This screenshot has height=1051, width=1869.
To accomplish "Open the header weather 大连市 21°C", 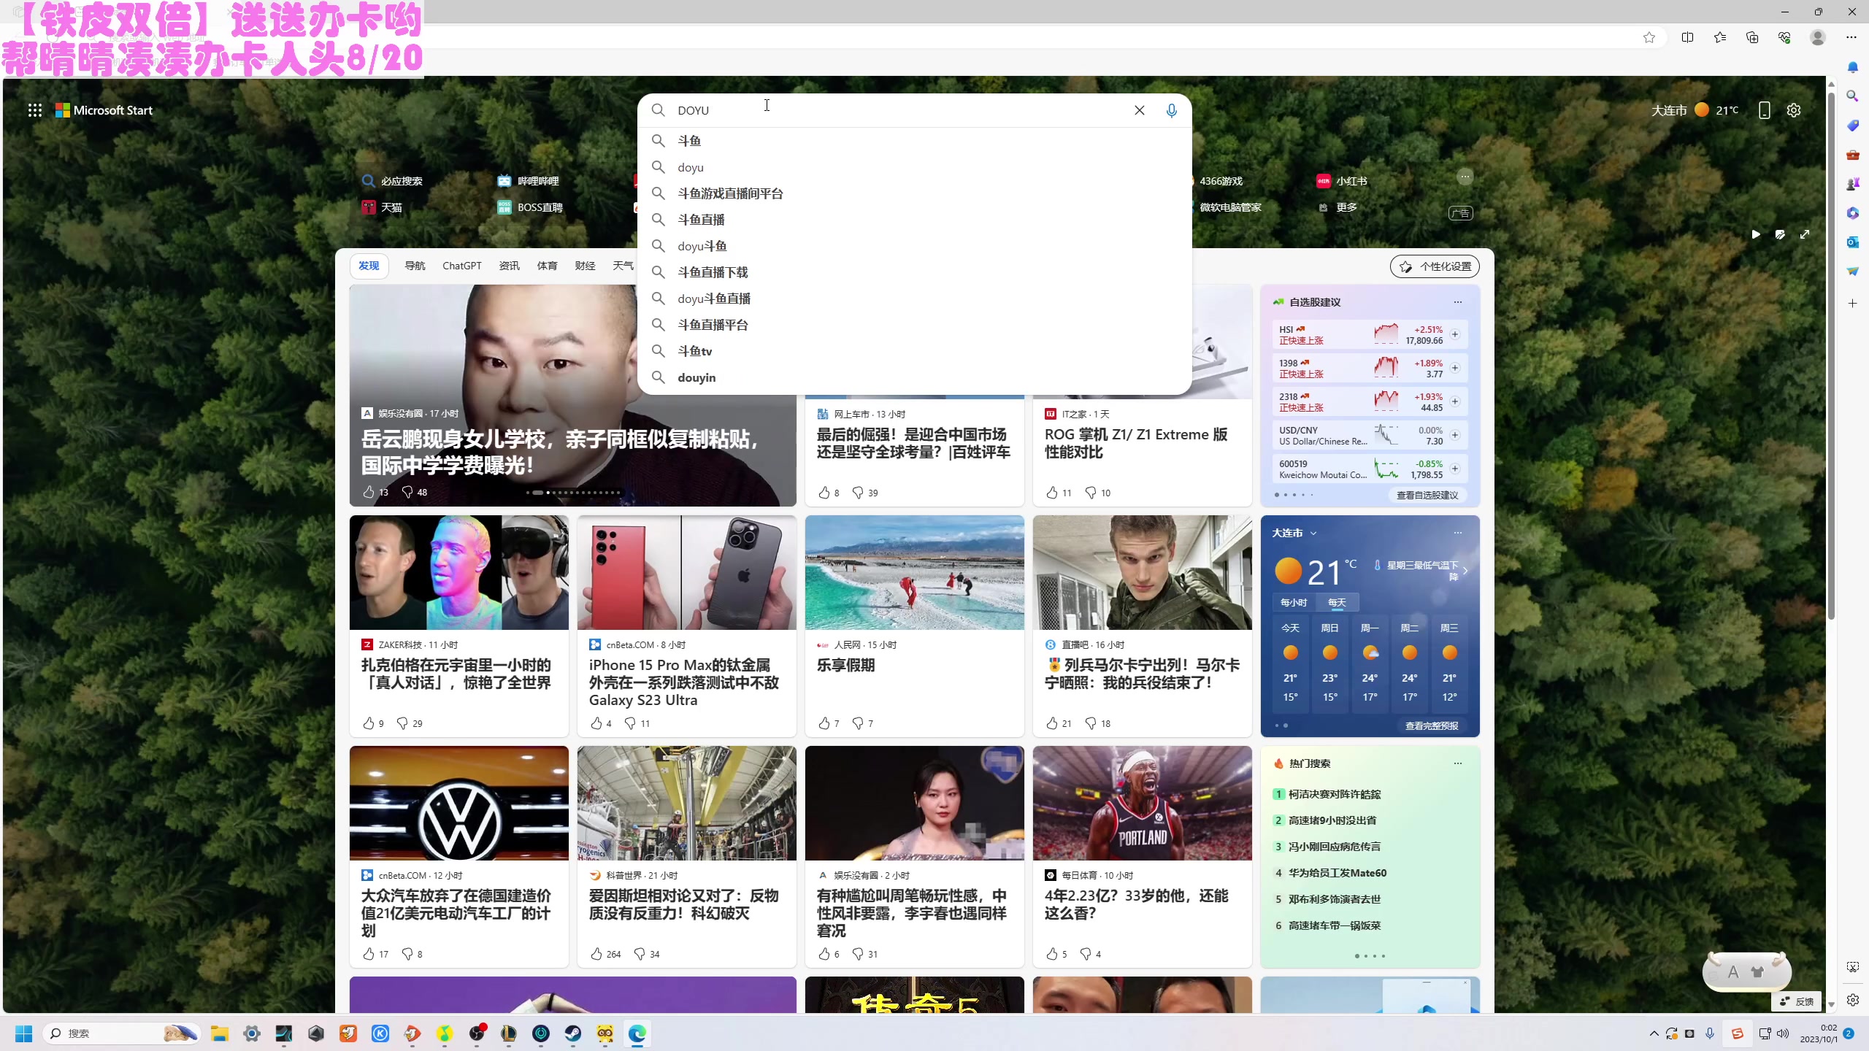I will (1695, 110).
